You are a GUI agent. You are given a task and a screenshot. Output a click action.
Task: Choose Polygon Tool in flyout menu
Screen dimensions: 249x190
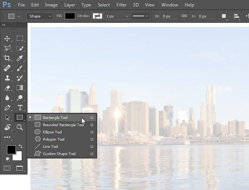(x=62, y=139)
